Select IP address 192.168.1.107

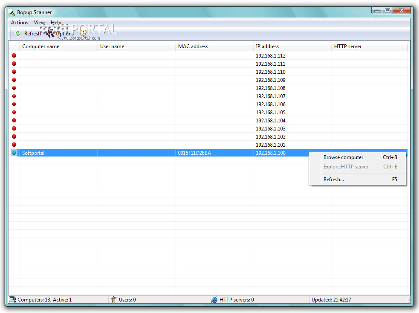tap(271, 96)
